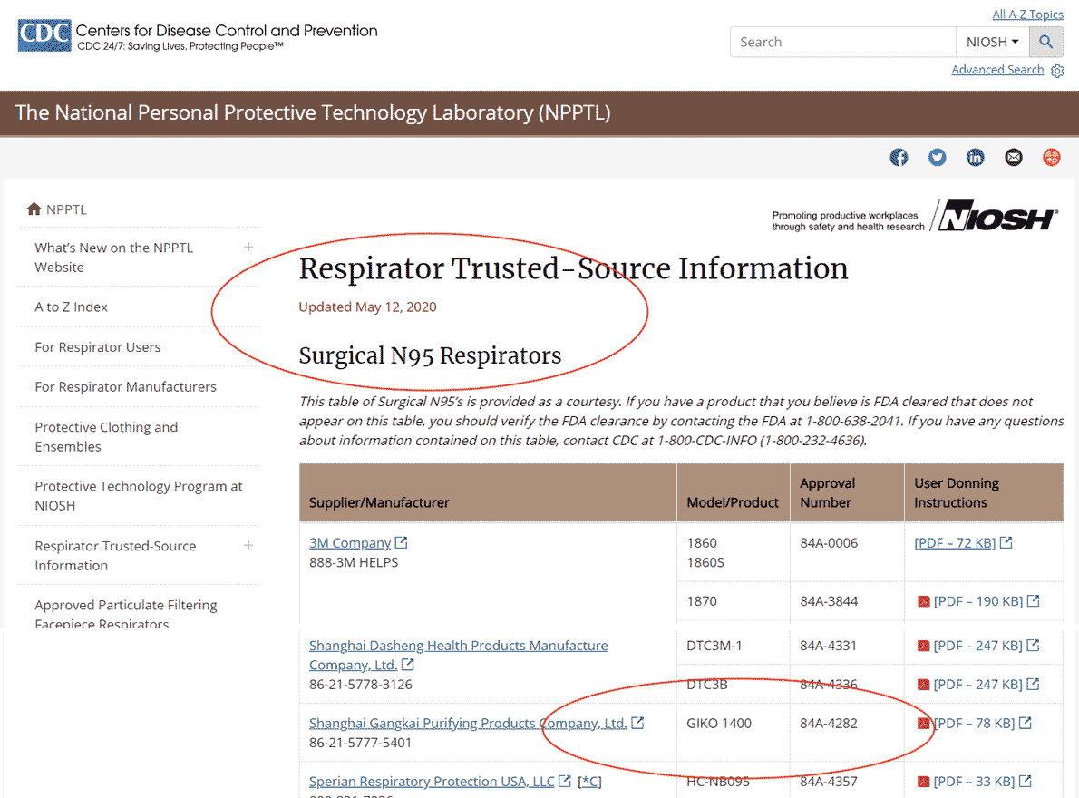The width and height of the screenshot is (1079, 798).
Task: Open the 3M Company link
Action: [350, 543]
